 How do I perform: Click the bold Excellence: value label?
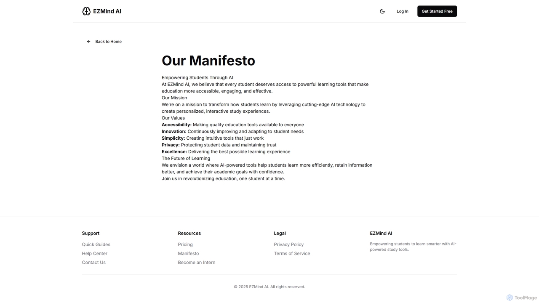click(174, 152)
